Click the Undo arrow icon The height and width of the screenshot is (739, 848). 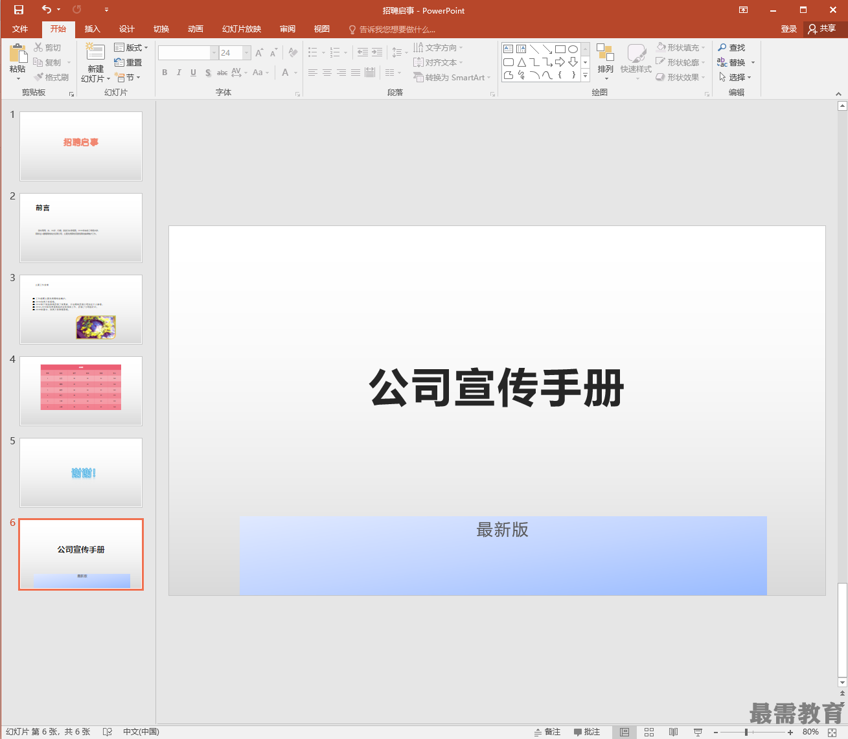[47, 10]
